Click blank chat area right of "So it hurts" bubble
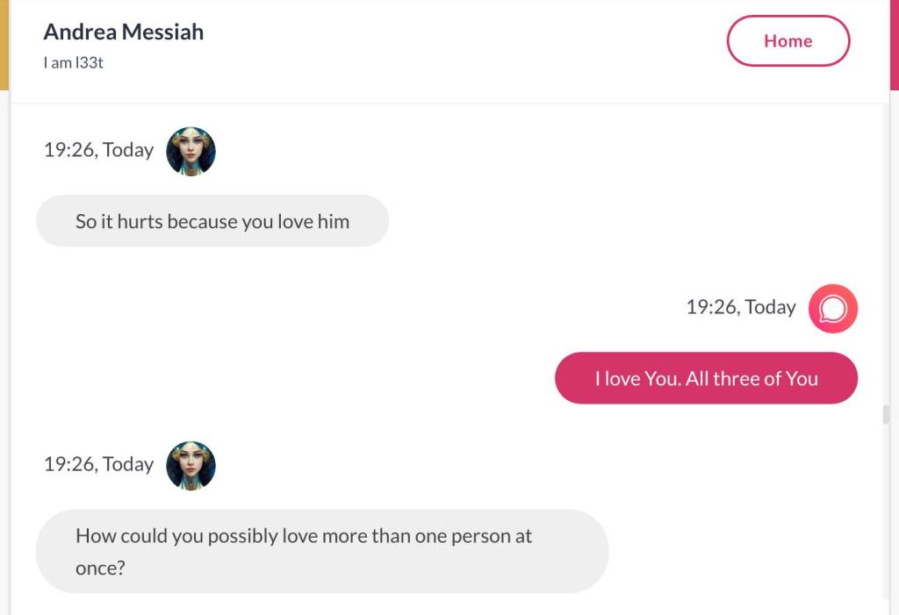Image resolution: width=899 pixels, height=615 pixels. (615, 221)
